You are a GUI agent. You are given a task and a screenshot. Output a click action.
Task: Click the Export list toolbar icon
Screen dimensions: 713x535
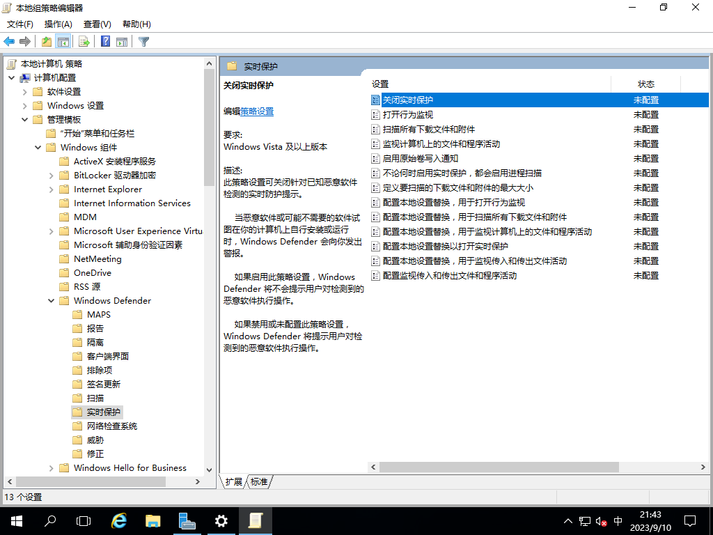[x=84, y=41]
